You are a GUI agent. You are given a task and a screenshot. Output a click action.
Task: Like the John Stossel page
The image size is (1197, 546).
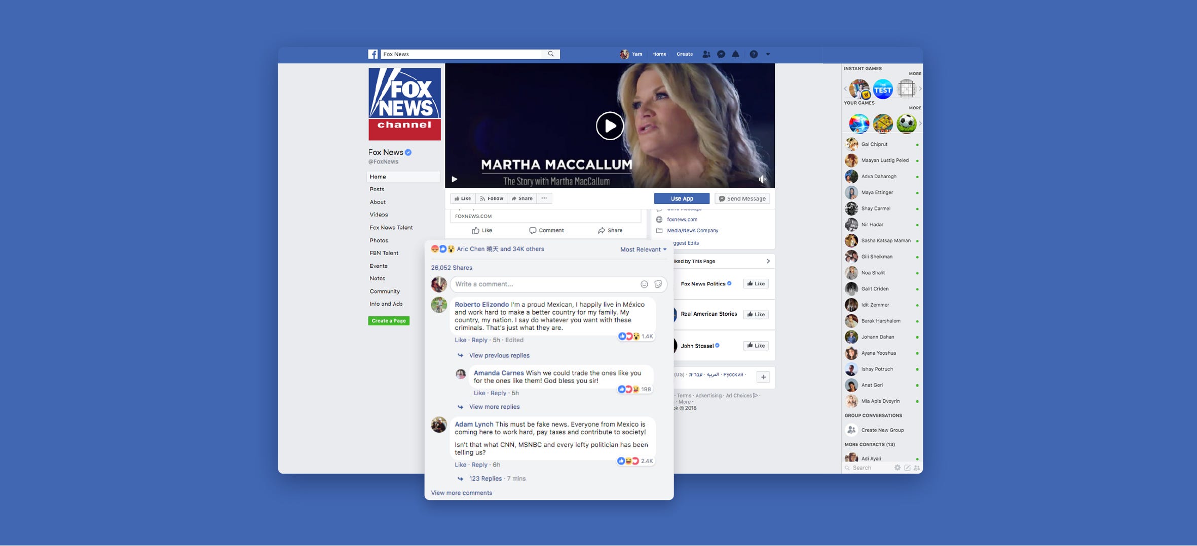[756, 346]
